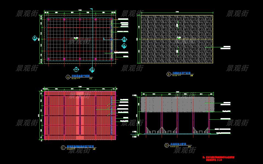Select lower cyan section marker right of plan A
This screenshot has width=263, height=164.
124,46
